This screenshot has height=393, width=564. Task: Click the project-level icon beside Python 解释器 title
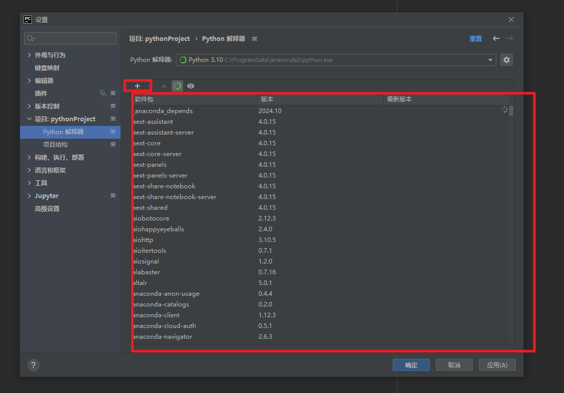[255, 39]
